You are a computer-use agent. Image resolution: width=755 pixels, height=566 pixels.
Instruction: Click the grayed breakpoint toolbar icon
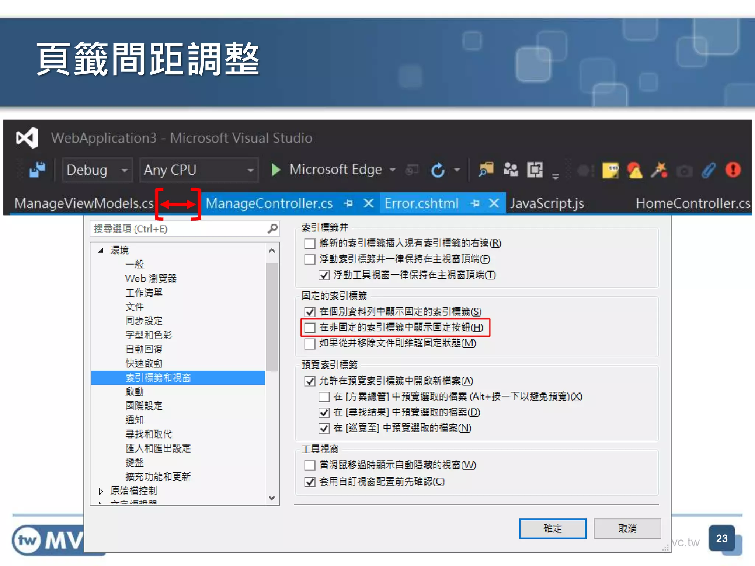(585, 171)
